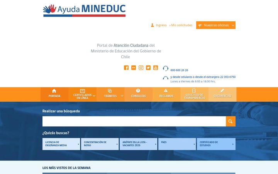Click the user icon next to Ingreso
Image resolution: width=278 pixels, height=174 pixels.
[x=152, y=25]
